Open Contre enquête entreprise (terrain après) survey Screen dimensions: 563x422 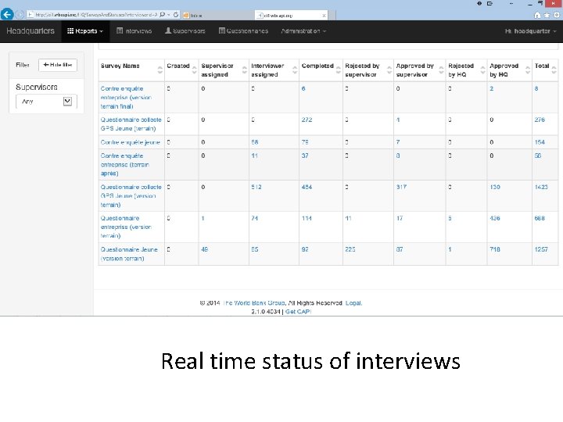tap(124, 165)
